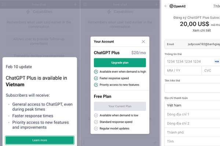Click the Your Current Plan button

pyautogui.click(x=120, y=106)
